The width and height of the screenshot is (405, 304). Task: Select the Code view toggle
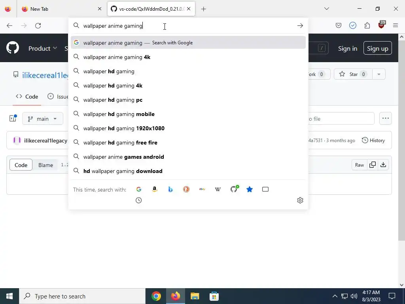[21, 165]
